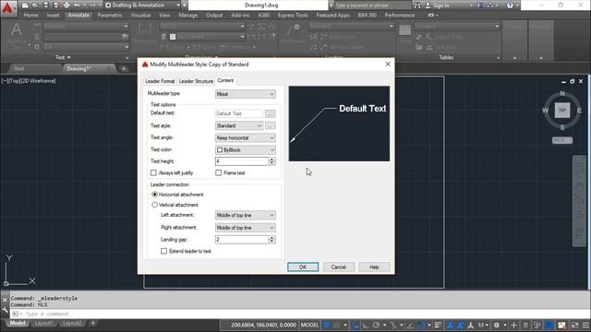Image resolution: width=591 pixels, height=332 pixels.
Task: Open the Output ribbon tab
Action: point(214,15)
